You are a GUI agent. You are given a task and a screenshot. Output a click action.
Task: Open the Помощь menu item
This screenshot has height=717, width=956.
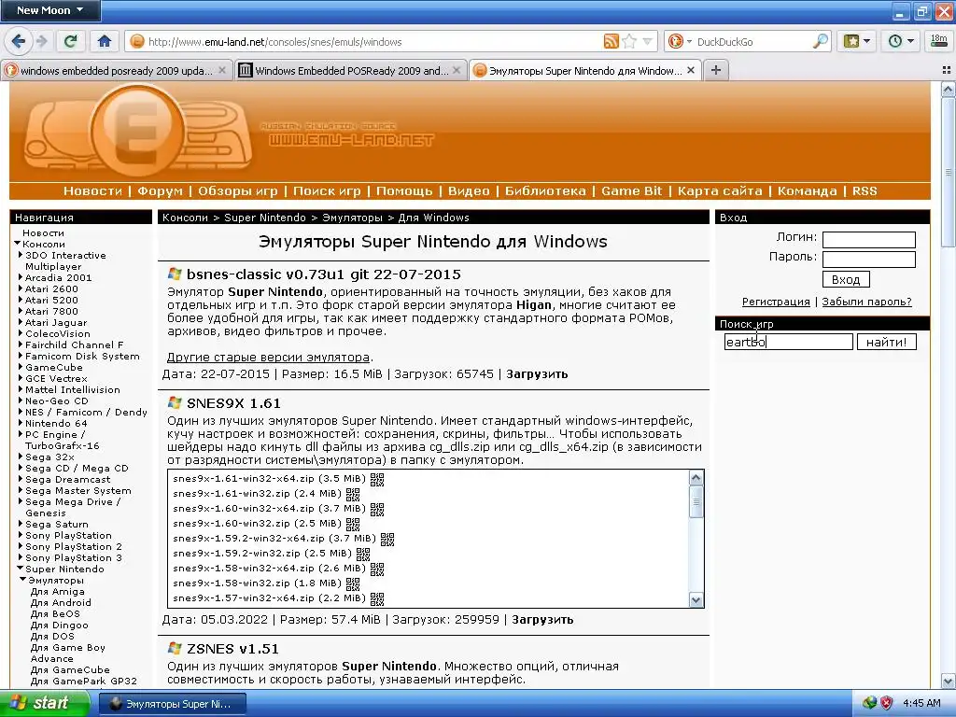[x=404, y=190]
